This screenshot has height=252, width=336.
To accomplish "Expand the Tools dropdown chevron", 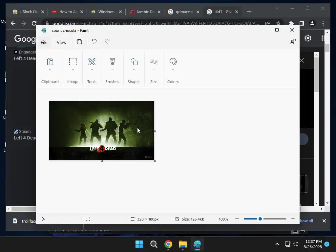I will coord(92,70).
